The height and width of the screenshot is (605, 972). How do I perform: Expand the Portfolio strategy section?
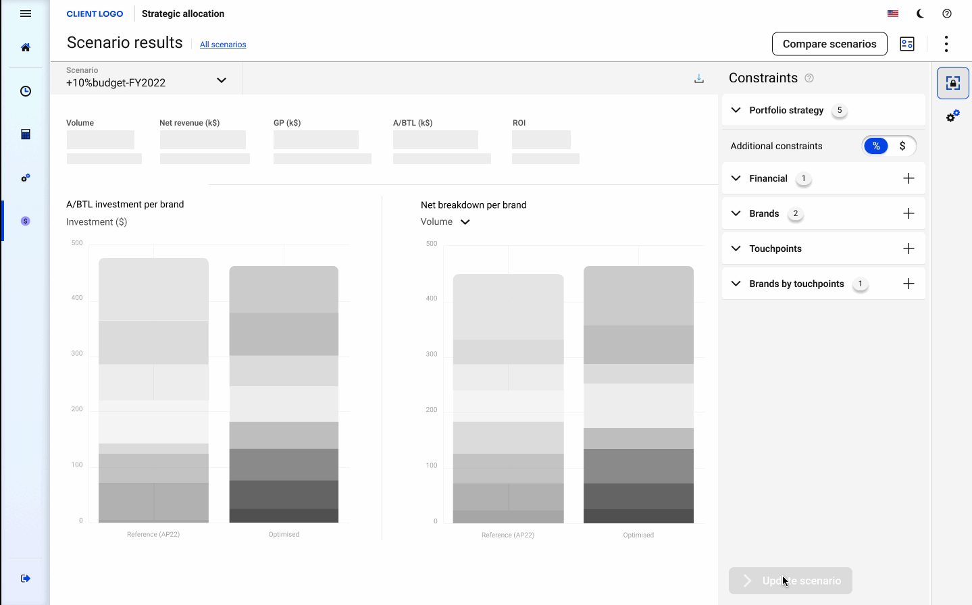click(736, 110)
